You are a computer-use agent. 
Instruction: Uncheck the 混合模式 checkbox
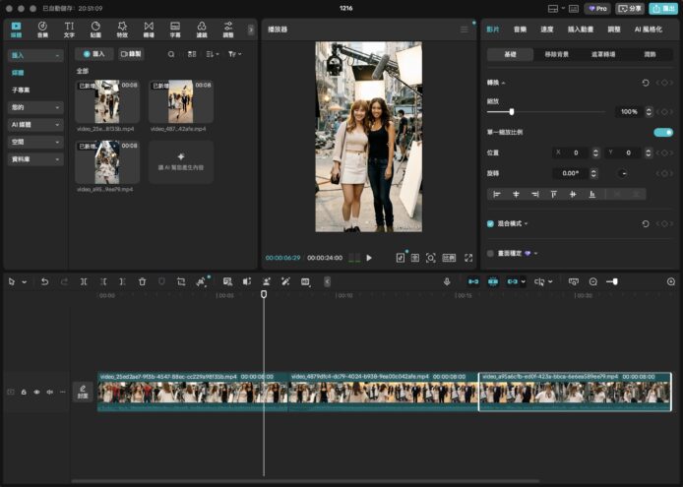(x=491, y=223)
